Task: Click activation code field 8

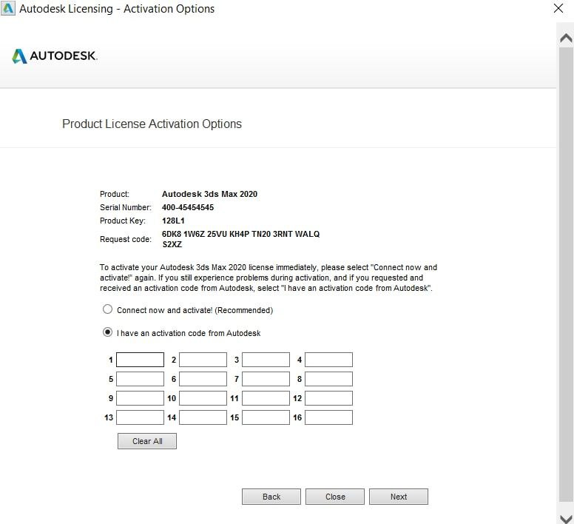Action: pyautogui.click(x=328, y=379)
